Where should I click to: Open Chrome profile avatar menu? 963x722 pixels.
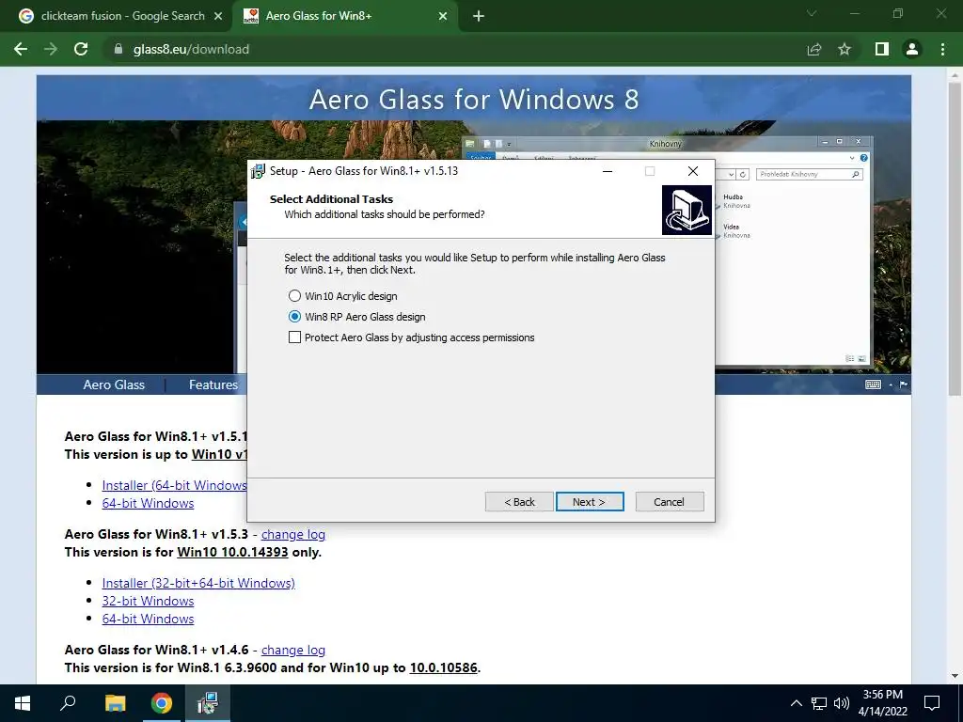[912, 49]
